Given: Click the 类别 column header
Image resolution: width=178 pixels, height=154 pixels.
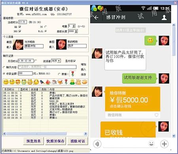Looking at the screenshot, I should click(44, 89).
